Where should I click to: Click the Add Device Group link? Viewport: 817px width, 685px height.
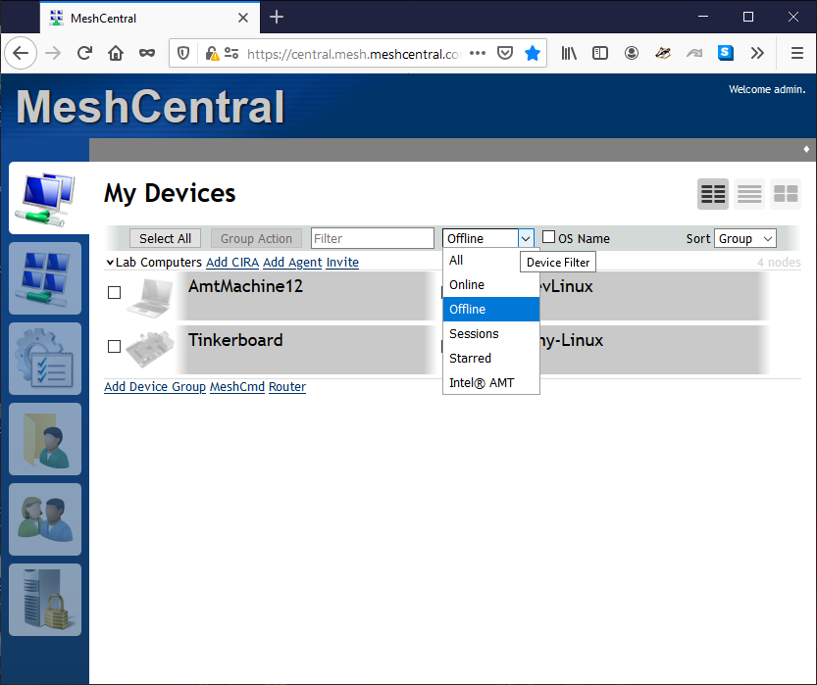154,386
